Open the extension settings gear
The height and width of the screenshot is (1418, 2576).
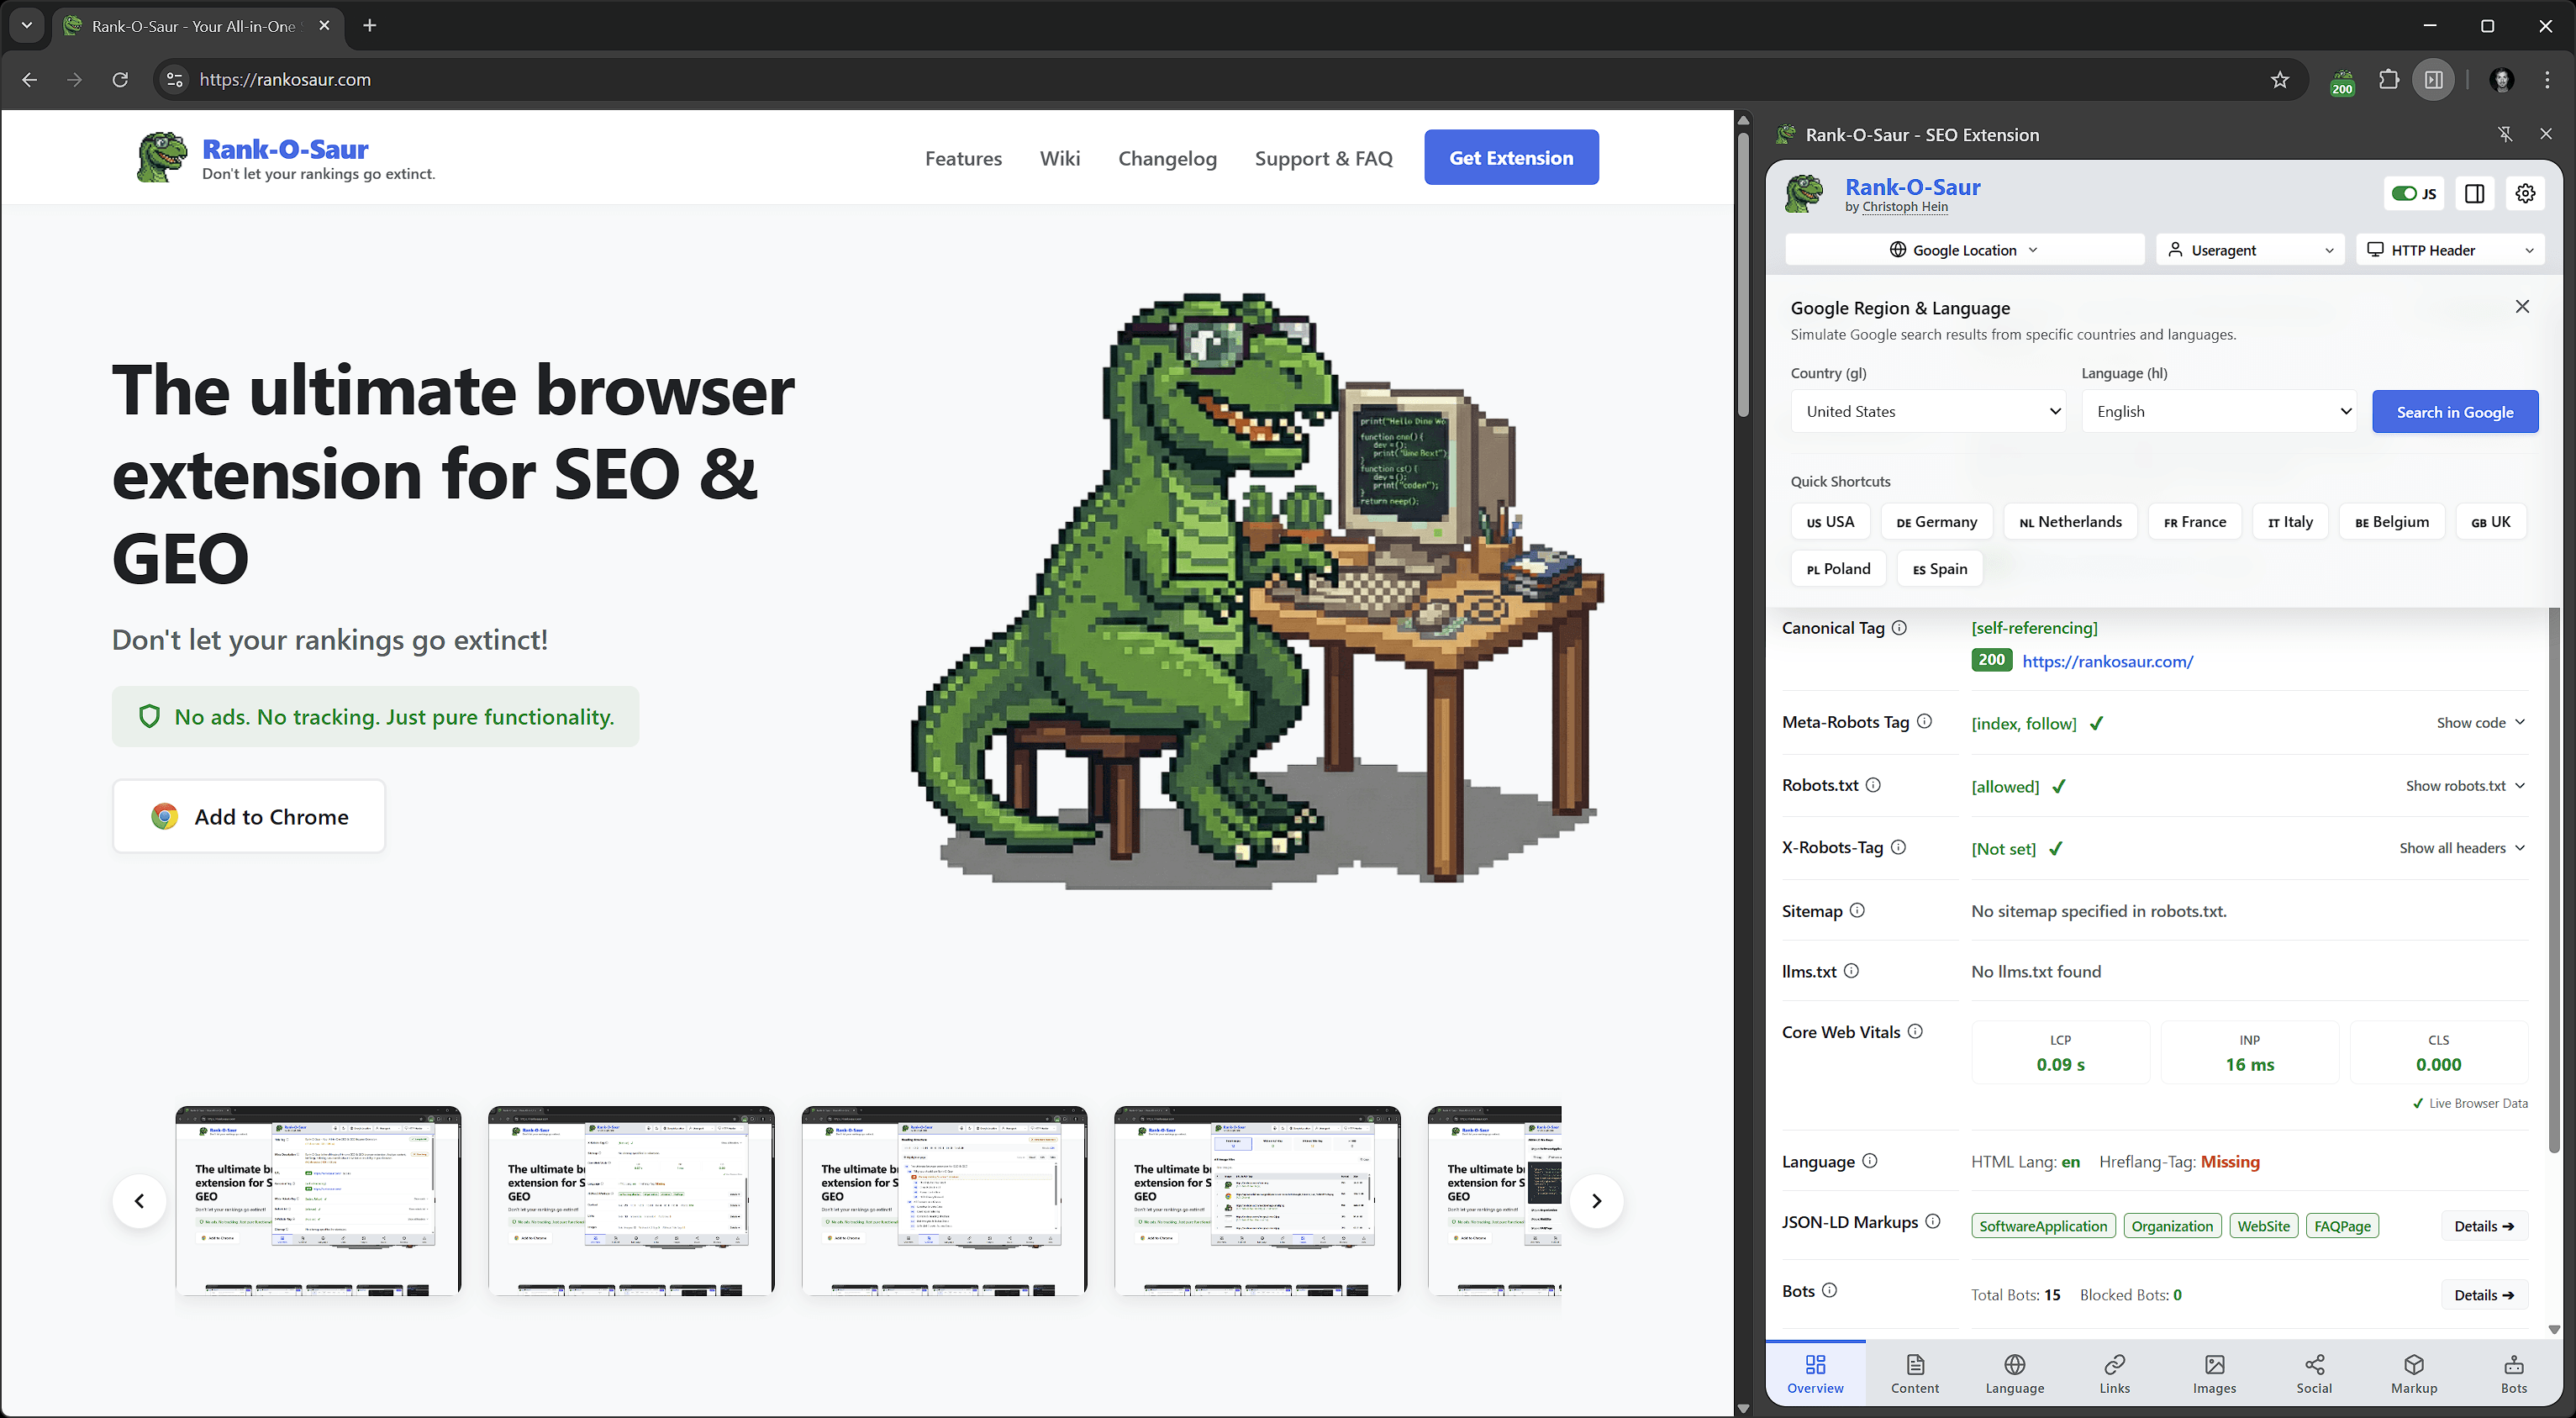click(2525, 193)
